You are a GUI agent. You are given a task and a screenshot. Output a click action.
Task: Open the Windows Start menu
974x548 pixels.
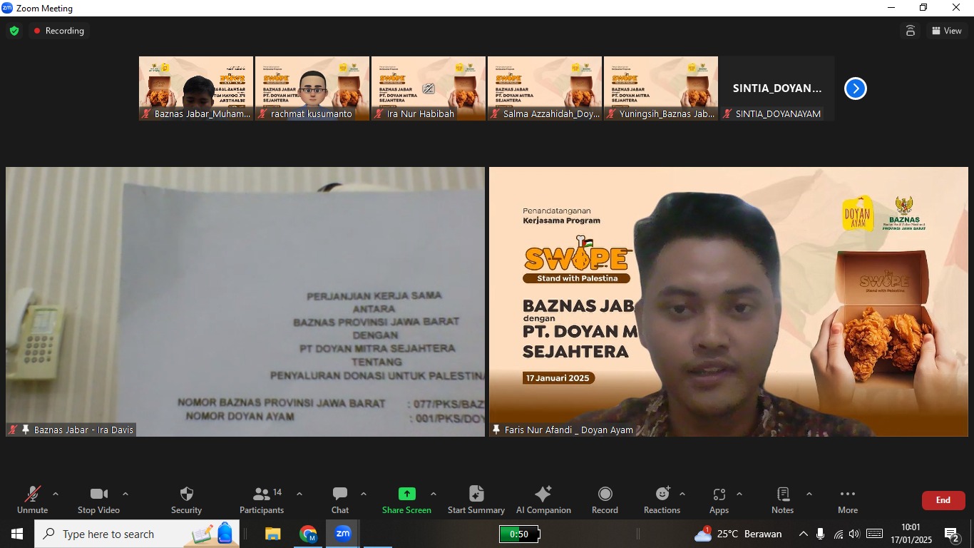(17, 534)
